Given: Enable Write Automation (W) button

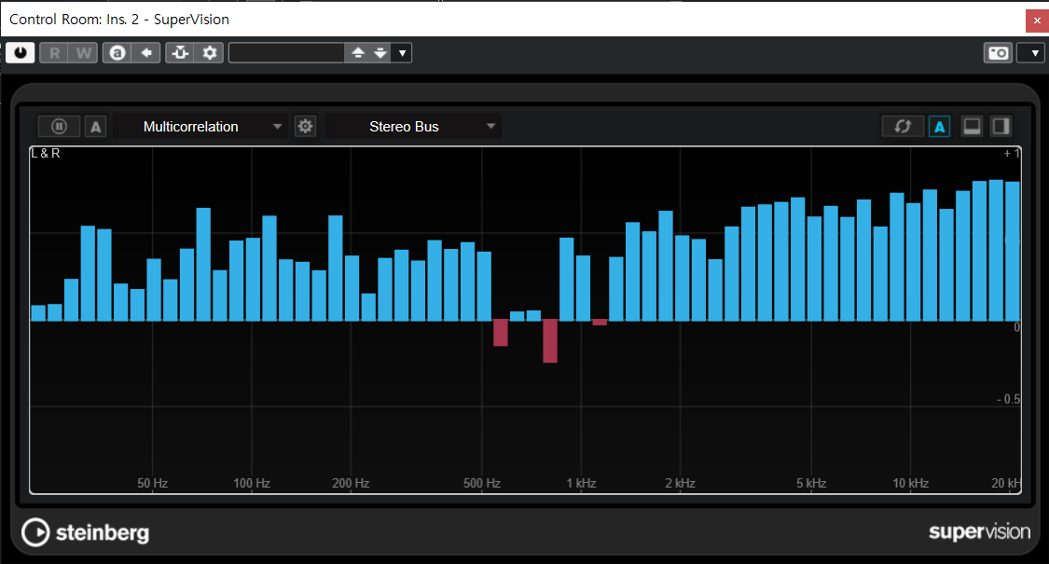Looking at the screenshot, I should (83, 53).
